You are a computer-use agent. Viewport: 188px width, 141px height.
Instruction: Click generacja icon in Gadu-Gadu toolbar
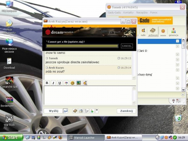click(x=173, y=32)
